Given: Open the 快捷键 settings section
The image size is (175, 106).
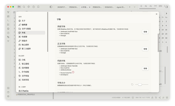Looking at the screenshot, I should click(x=31, y=37).
